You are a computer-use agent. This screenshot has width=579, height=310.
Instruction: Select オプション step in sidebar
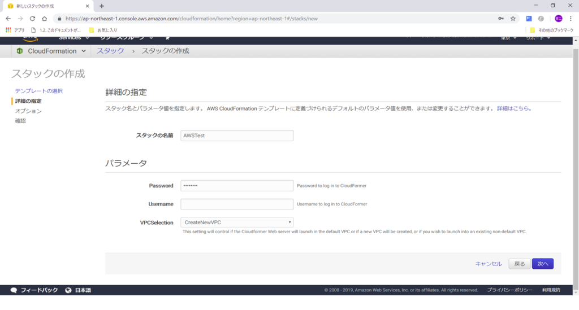(x=28, y=111)
